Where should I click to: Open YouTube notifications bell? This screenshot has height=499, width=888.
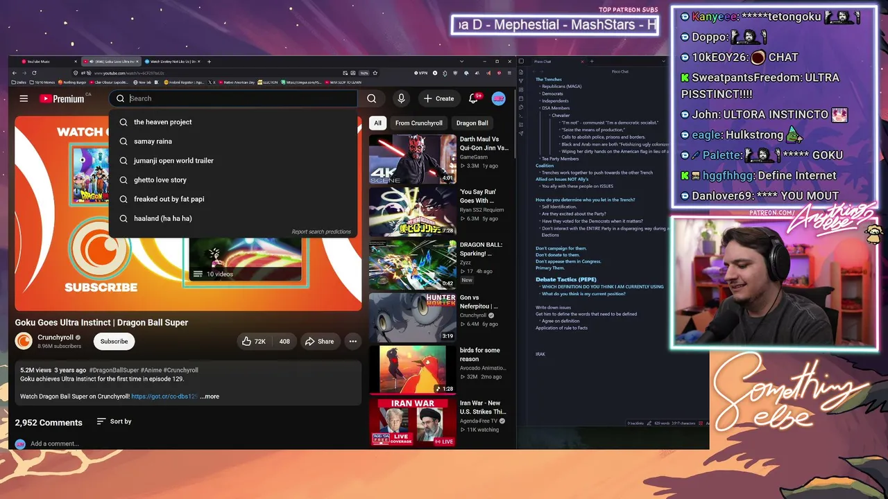pos(474,98)
